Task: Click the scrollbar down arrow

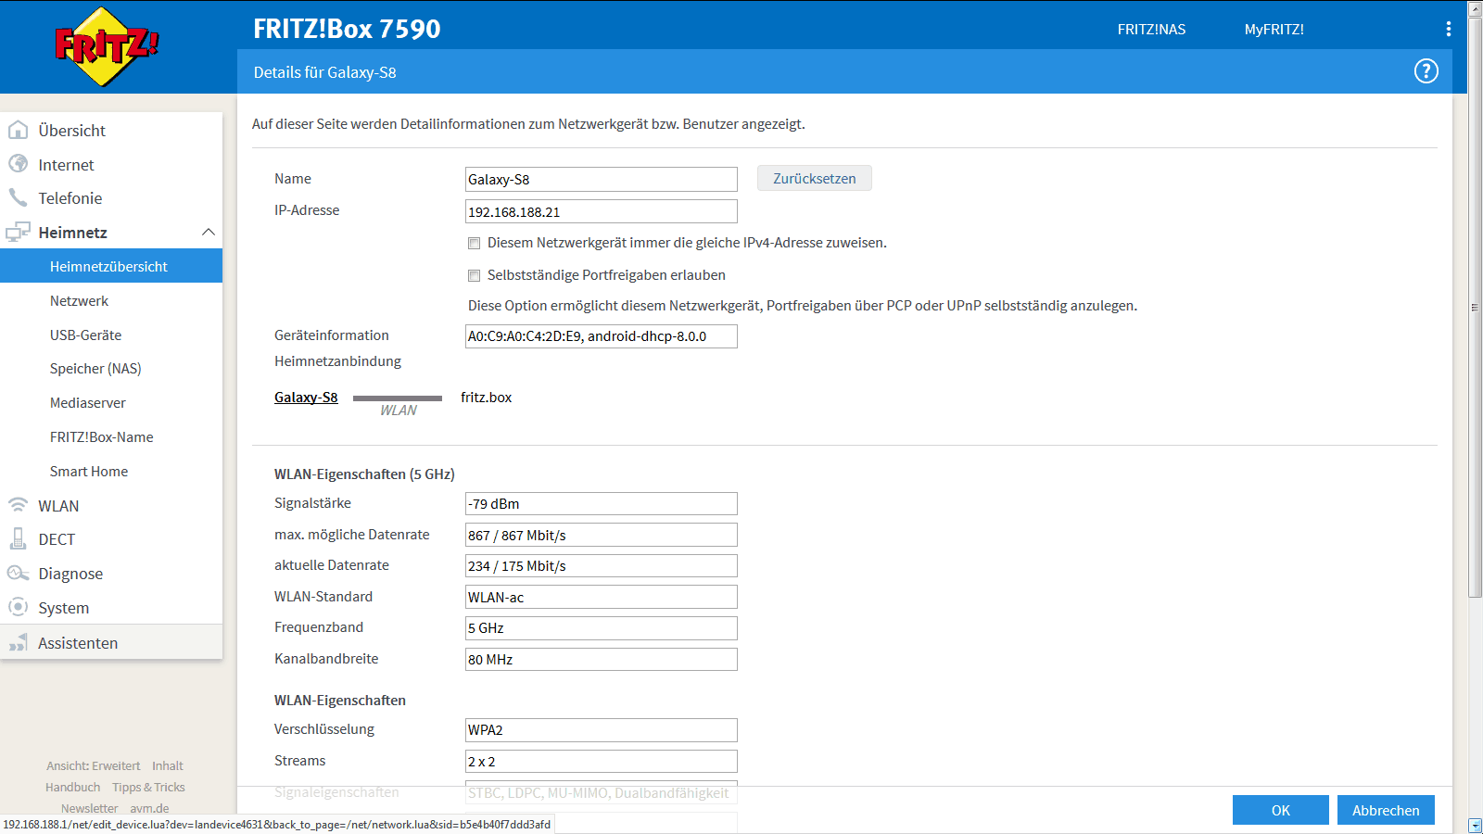Action: point(1475,826)
